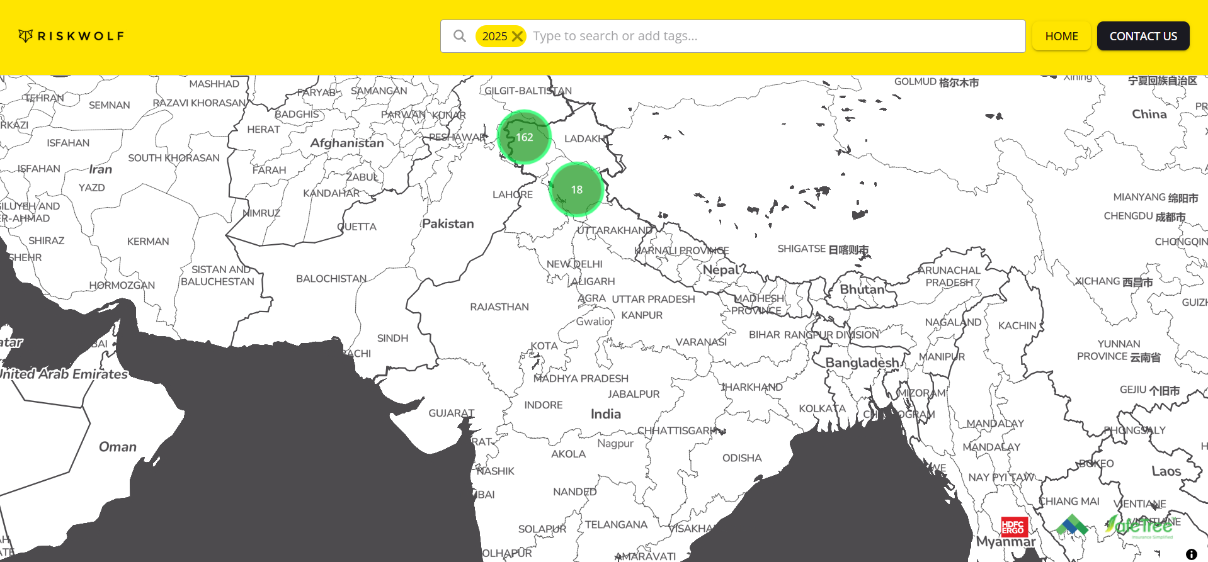
Task: Click the SafeTree insurance logo
Action: click(1140, 526)
